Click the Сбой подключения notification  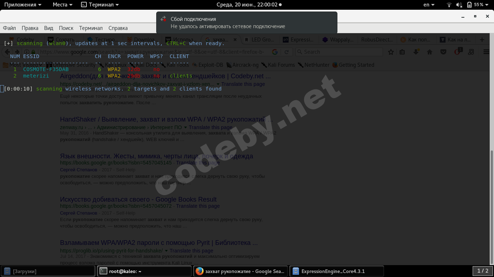[x=247, y=22]
